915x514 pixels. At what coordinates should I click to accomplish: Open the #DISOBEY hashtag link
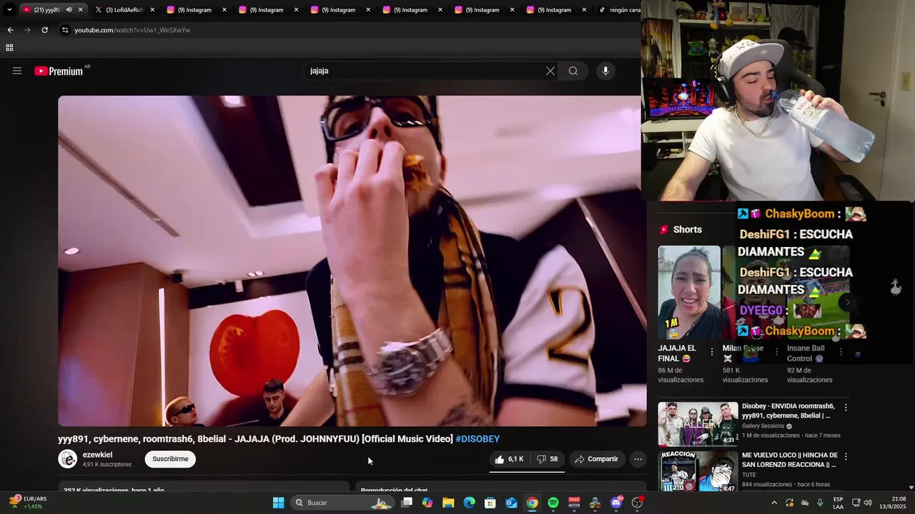(478, 439)
